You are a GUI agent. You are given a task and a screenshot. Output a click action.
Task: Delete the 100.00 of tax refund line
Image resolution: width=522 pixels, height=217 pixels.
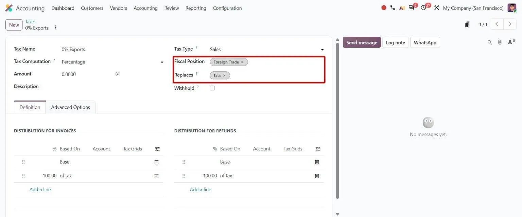(x=317, y=176)
